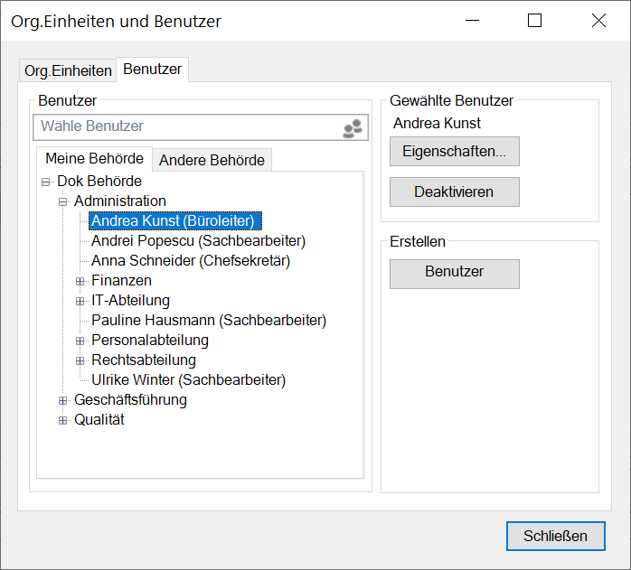Select Andrei Popescu in the tree
Image resolution: width=631 pixels, height=570 pixels.
[198, 241]
